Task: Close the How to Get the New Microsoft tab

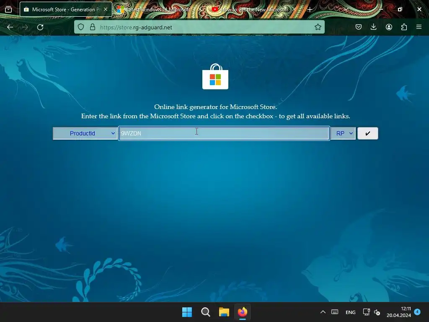Action: (x=294, y=10)
